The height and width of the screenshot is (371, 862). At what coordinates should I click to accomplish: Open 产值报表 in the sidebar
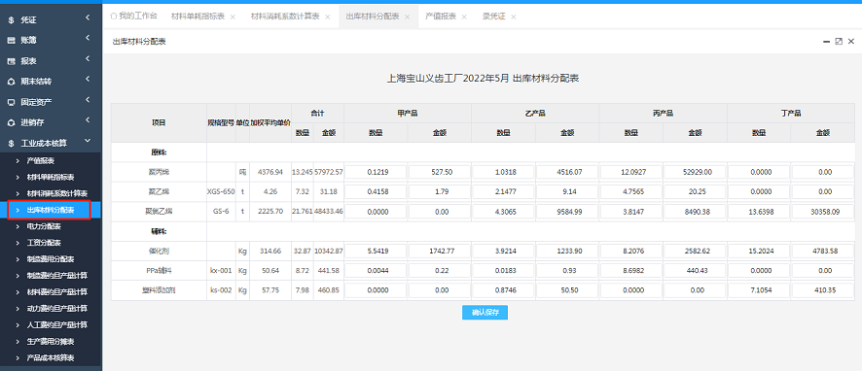[x=41, y=161]
